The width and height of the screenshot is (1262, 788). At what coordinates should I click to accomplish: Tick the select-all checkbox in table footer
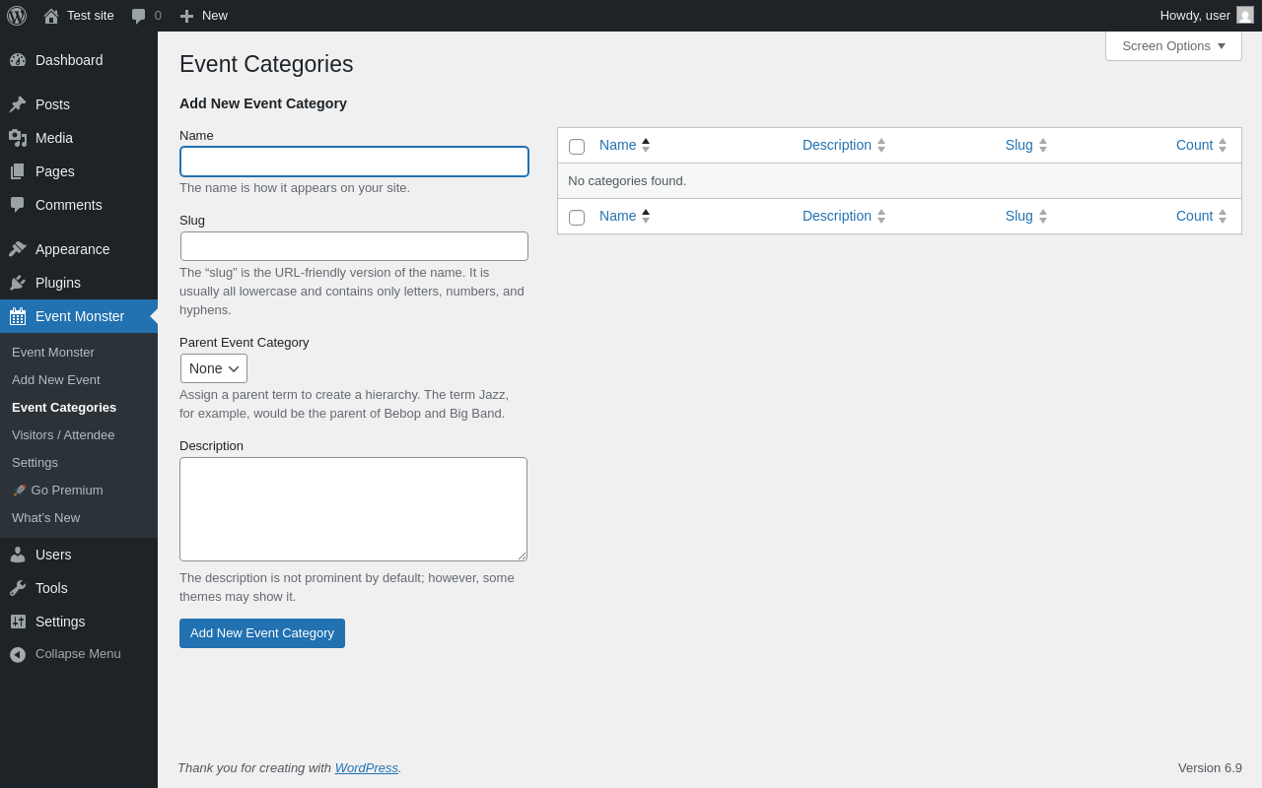pos(577,218)
